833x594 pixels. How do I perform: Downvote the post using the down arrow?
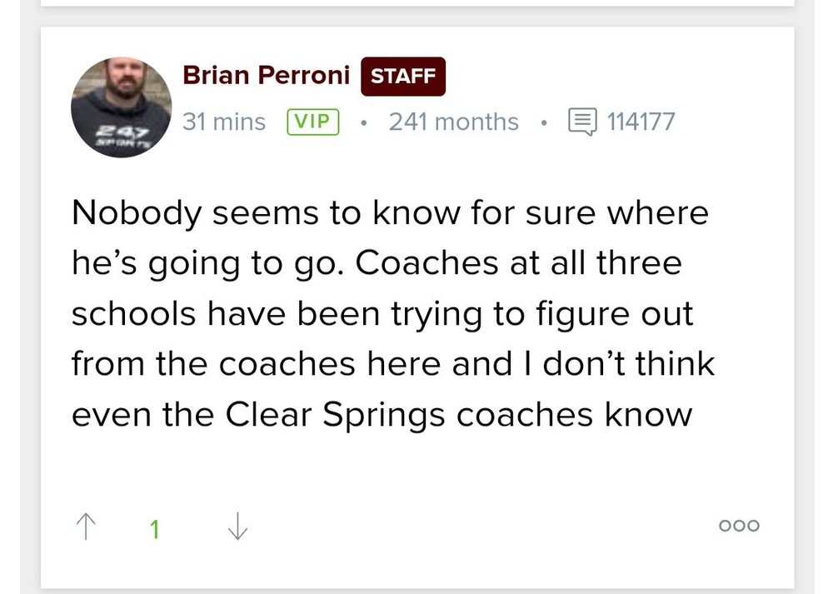coord(237,526)
